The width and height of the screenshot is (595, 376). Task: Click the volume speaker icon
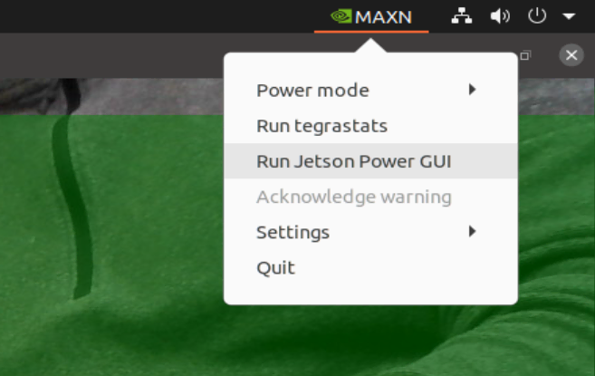500,16
